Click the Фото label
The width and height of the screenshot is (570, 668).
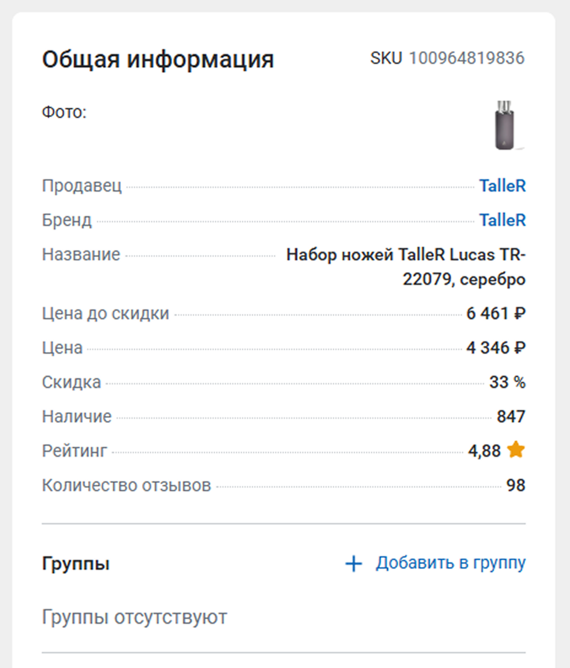click(x=64, y=112)
